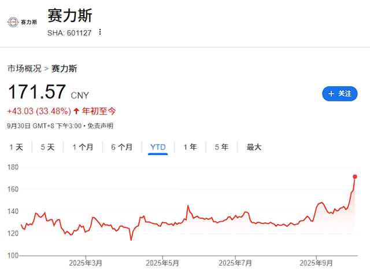Click the 9月30日 GMT+8 timestamp text
Screen dimensions: 370x272
[x=44, y=126]
